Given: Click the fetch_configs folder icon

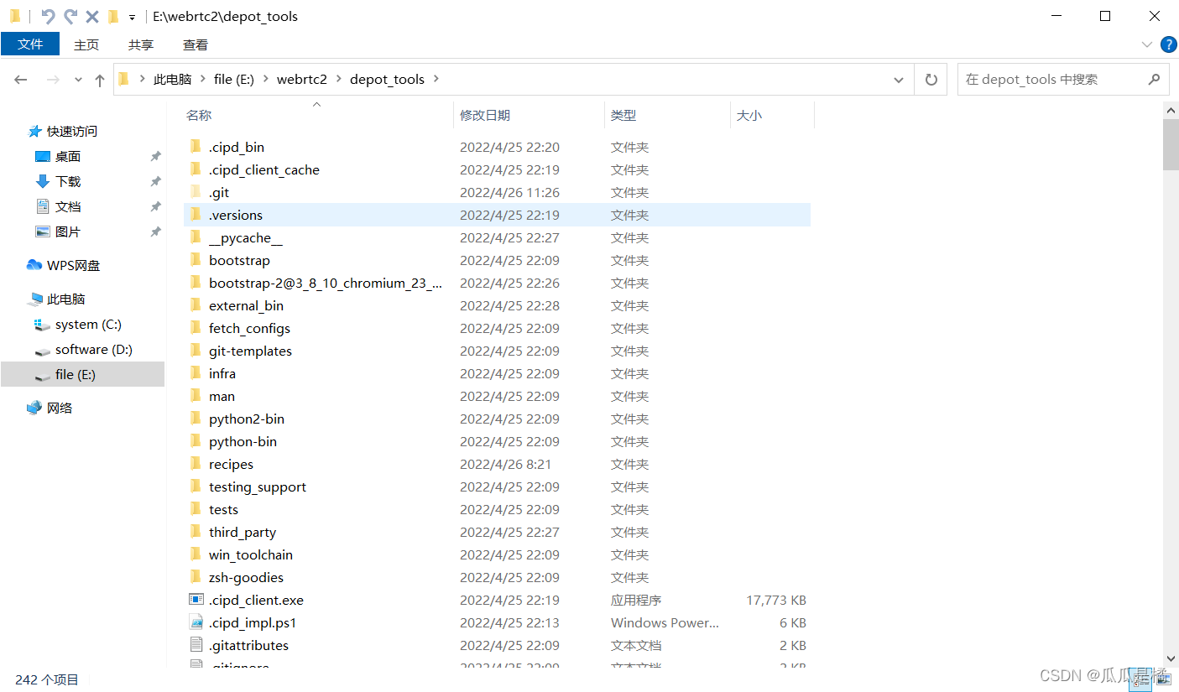Looking at the screenshot, I should pos(196,327).
